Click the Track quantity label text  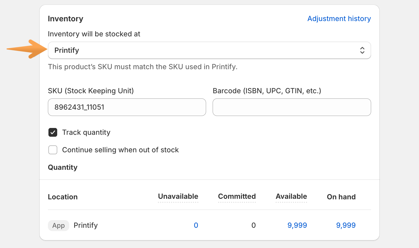86,132
